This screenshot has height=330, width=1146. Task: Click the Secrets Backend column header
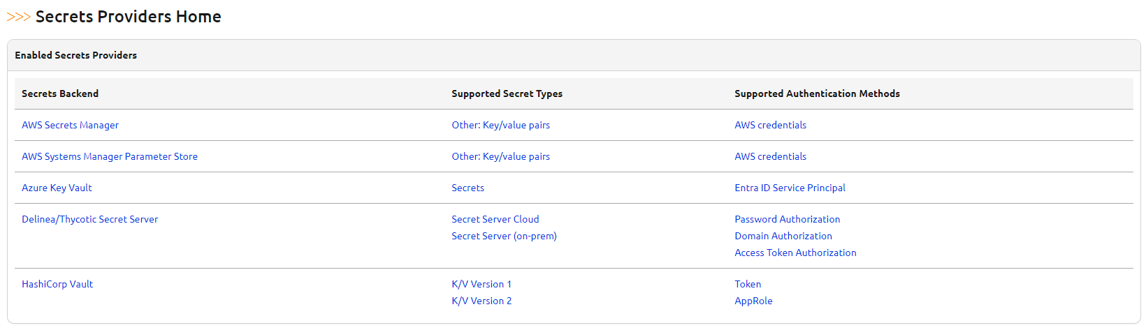(x=60, y=93)
